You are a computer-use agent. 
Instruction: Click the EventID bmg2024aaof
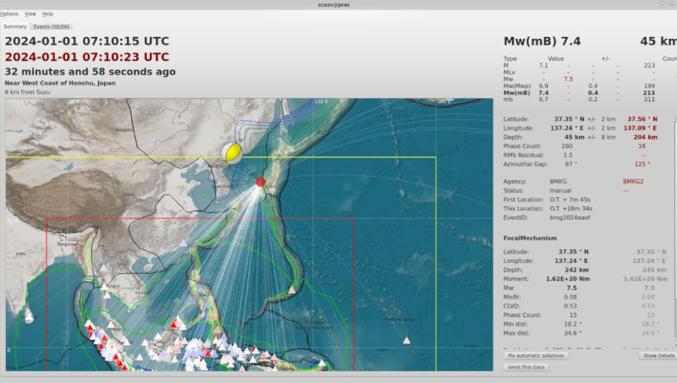[570, 218]
